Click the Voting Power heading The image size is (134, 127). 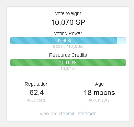click(x=68, y=33)
